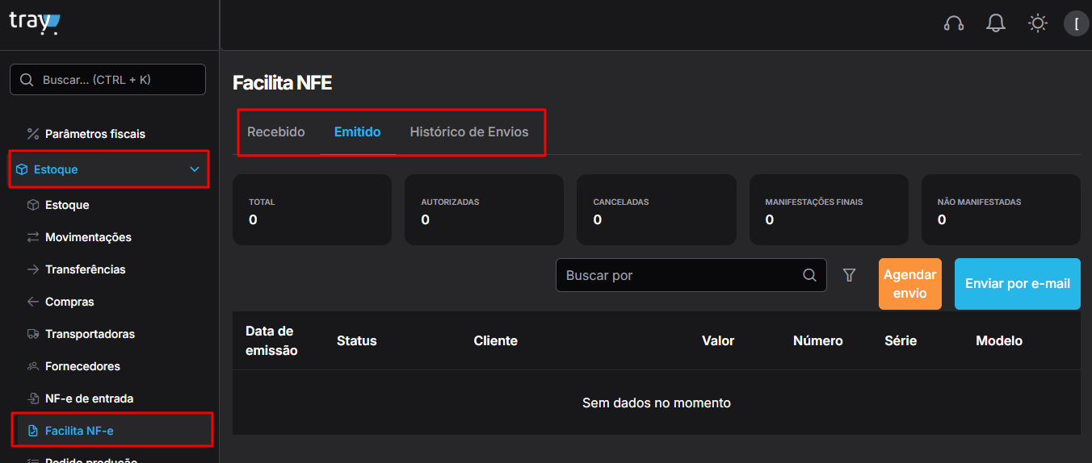Sort by Cliente column header
This screenshot has height=463, width=1092.
tap(496, 340)
